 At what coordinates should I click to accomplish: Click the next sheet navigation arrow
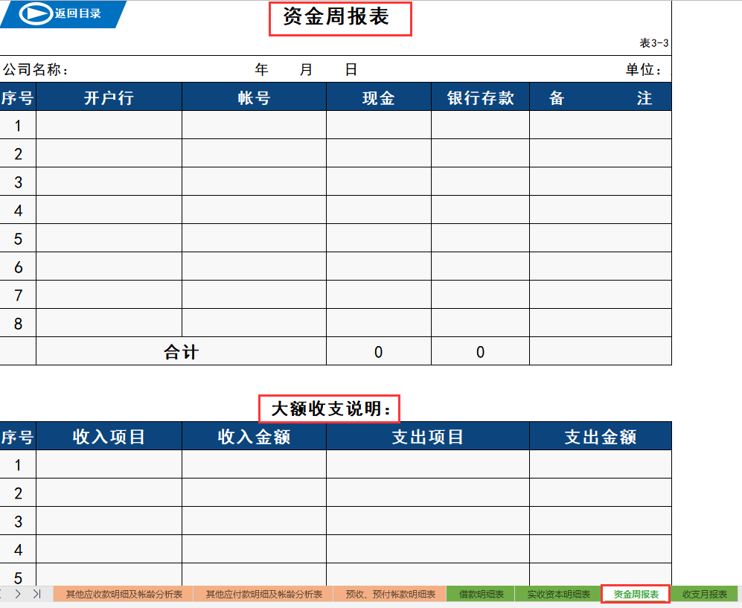[x=19, y=594]
